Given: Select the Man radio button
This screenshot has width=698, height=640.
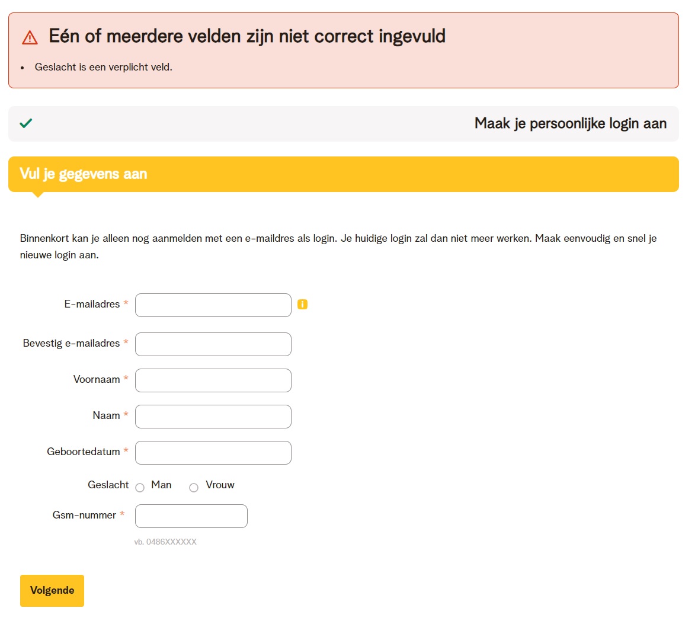Looking at the screenshot, I should pos(140,488).
